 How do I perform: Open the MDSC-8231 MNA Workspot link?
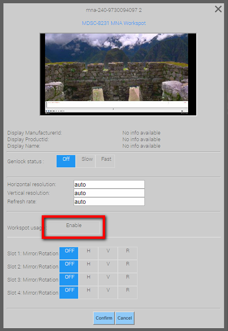click(114, 23)
